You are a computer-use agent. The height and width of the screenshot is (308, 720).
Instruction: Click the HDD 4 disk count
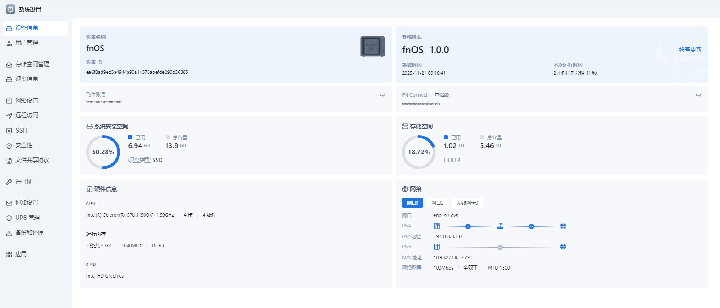point(452,160)
